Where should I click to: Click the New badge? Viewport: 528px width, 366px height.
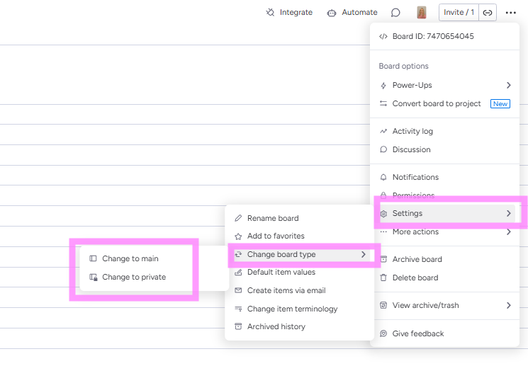tap(500, 104)
